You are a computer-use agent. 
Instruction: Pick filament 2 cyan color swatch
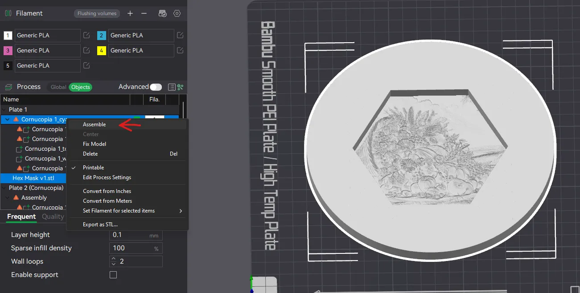click(x=101, y=36)
